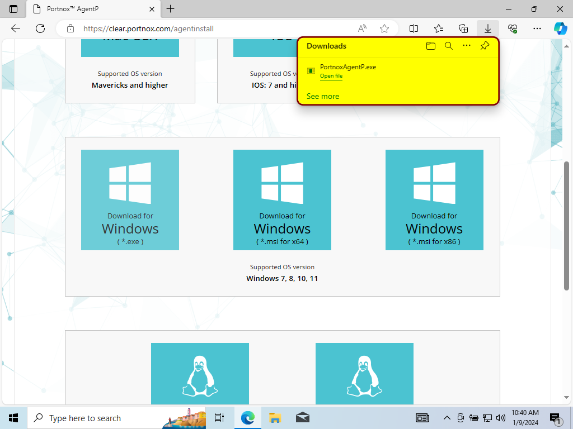Click the scroll down arrow

click(566, 397)
